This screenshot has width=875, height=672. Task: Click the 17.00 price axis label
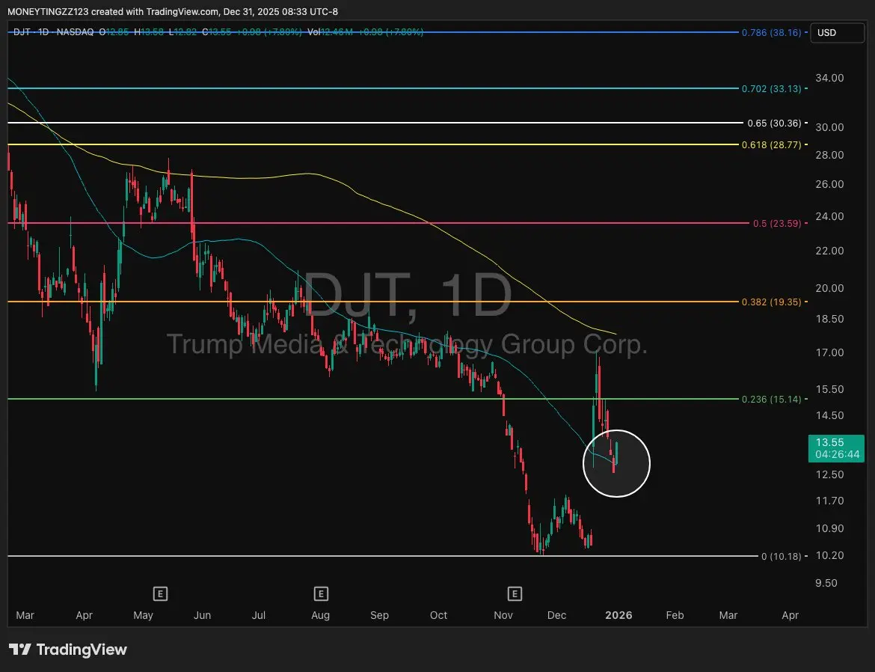pos(829,352)
